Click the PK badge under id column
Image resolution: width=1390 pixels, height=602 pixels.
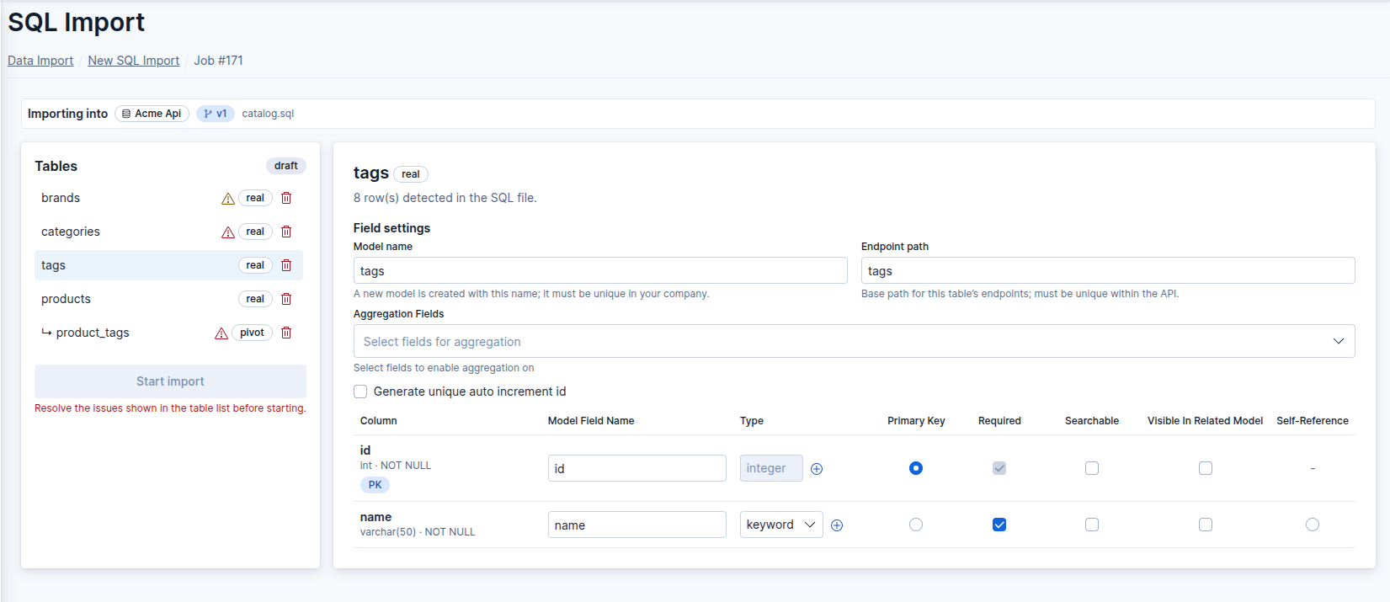coord(375,485)
